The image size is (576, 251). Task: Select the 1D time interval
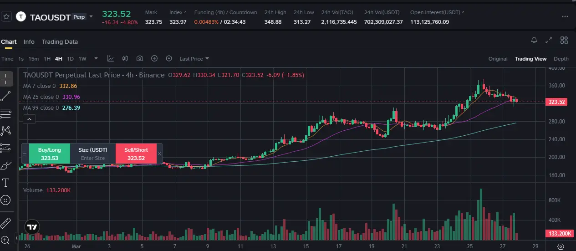click(71, 59)
